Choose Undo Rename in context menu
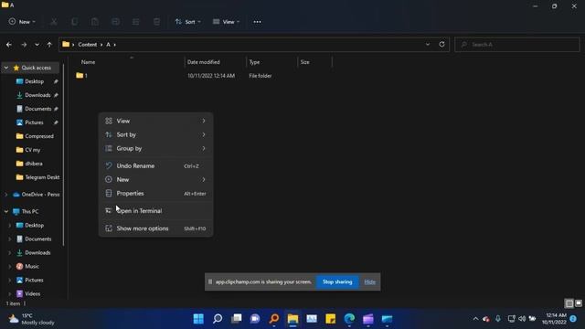585x329 pixels. pyautogui.click(x=155, y=166)
